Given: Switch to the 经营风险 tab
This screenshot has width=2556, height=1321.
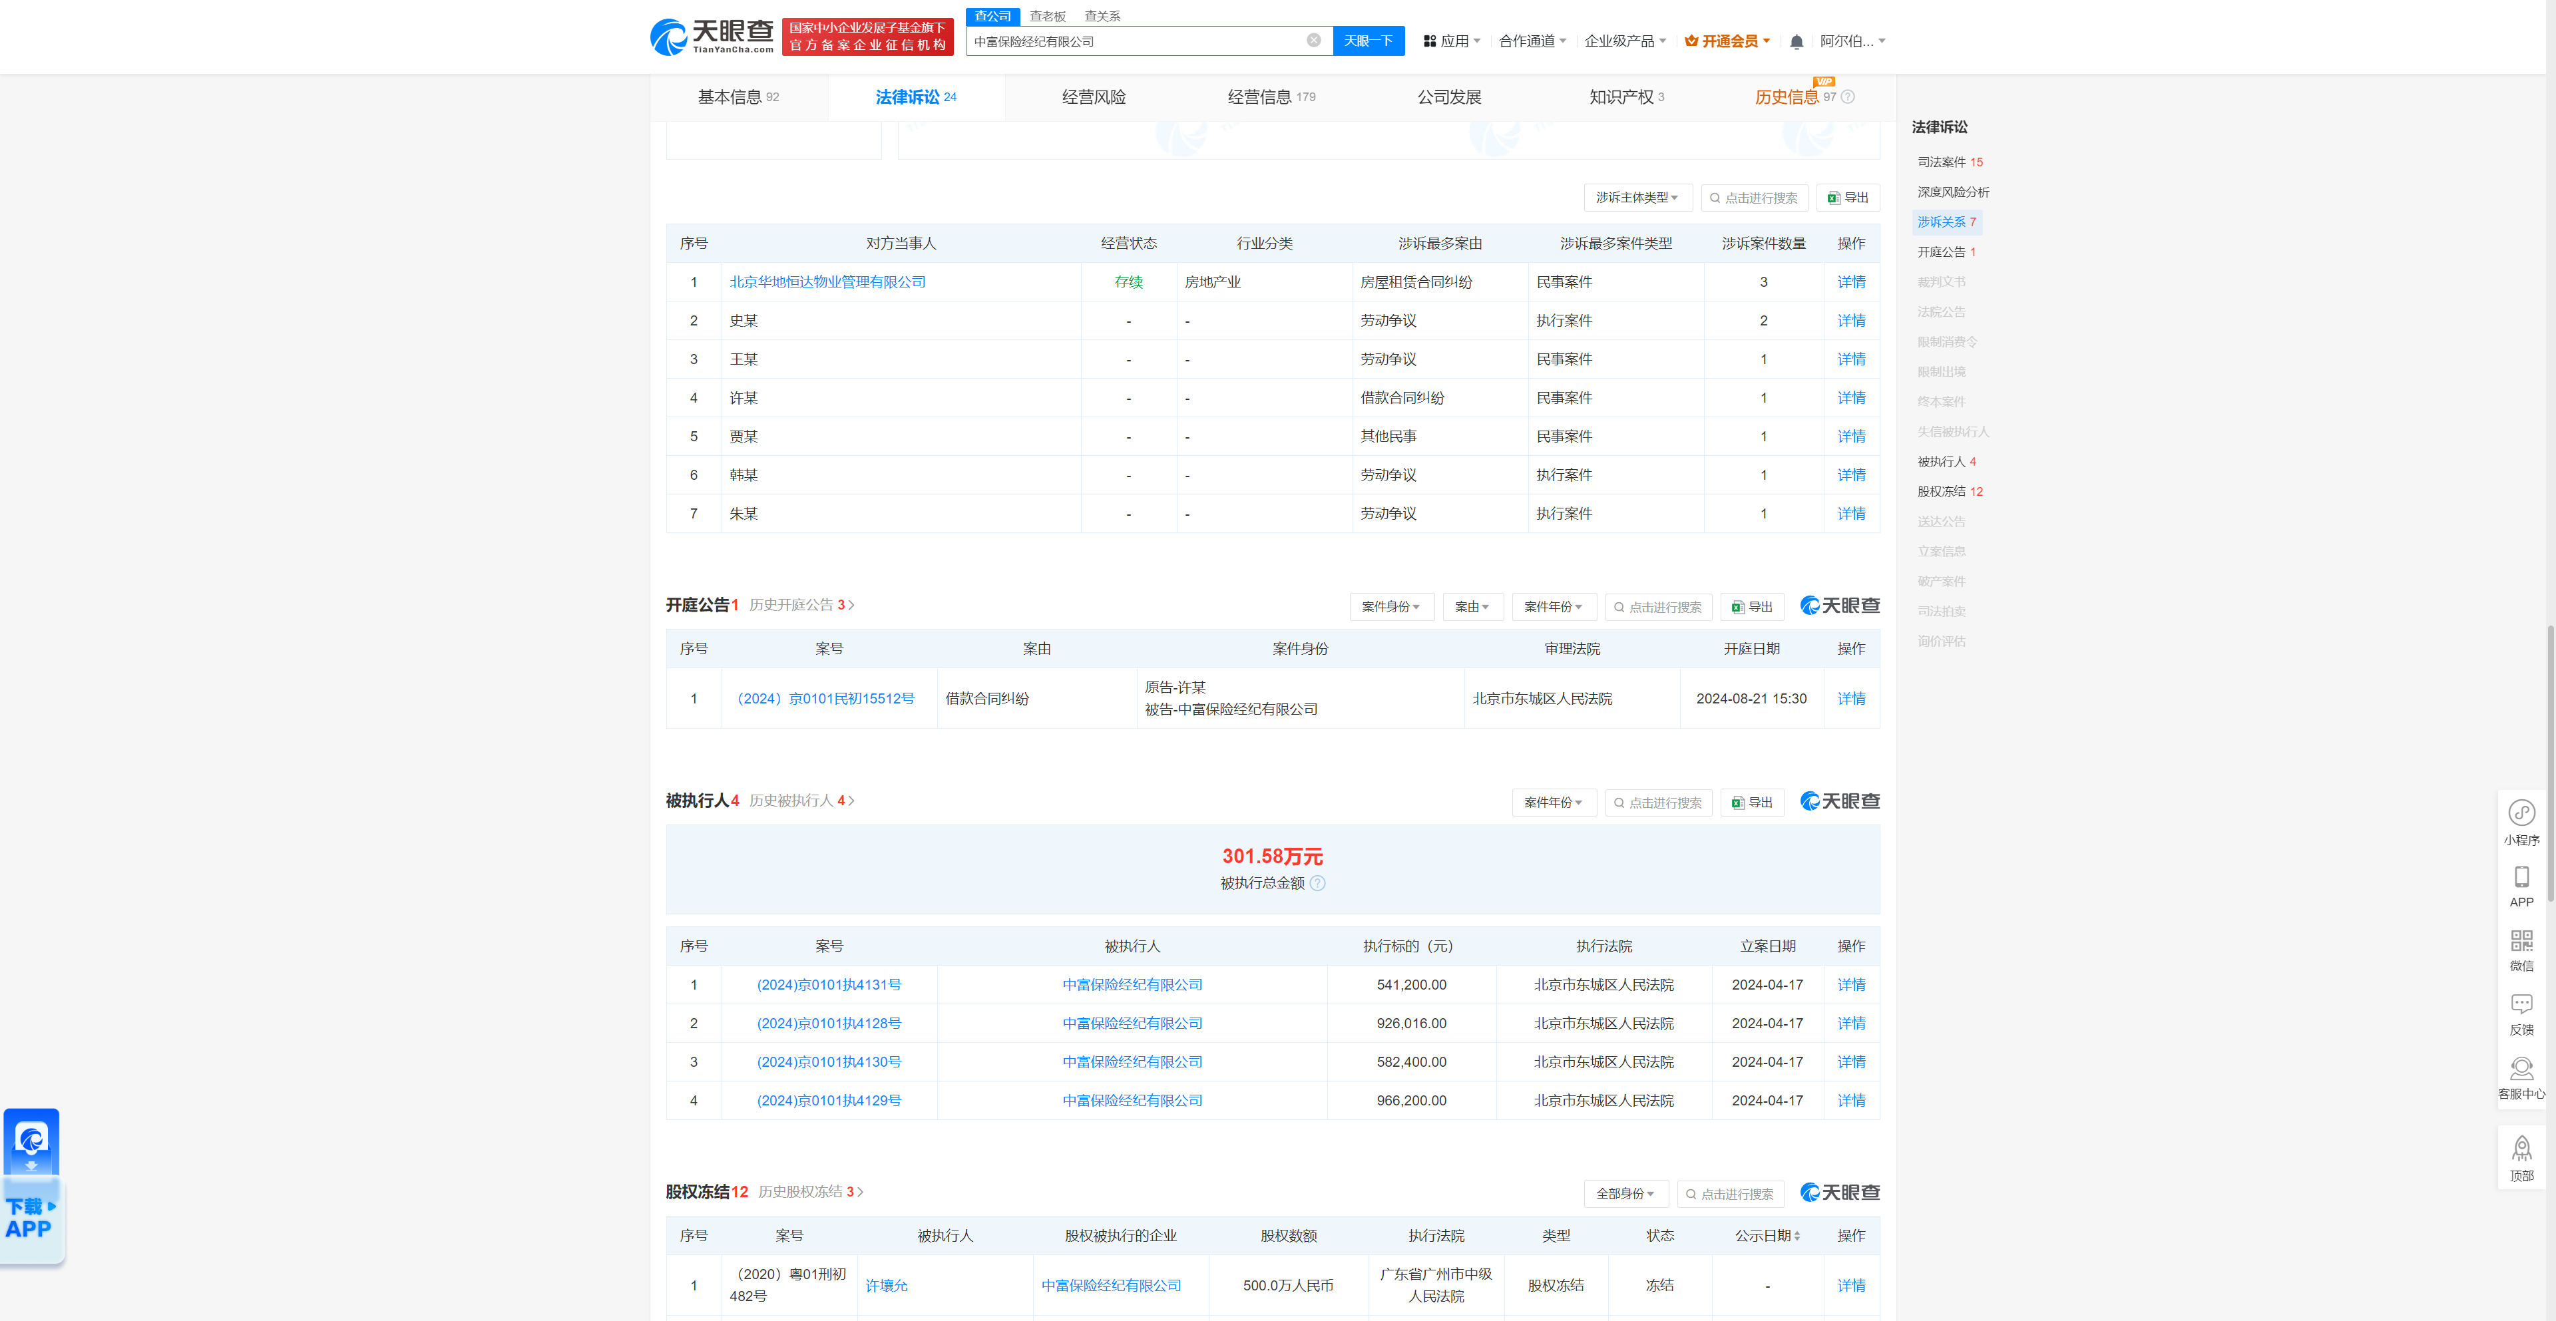Looking at the screenshot, I should coord(1094,97).
